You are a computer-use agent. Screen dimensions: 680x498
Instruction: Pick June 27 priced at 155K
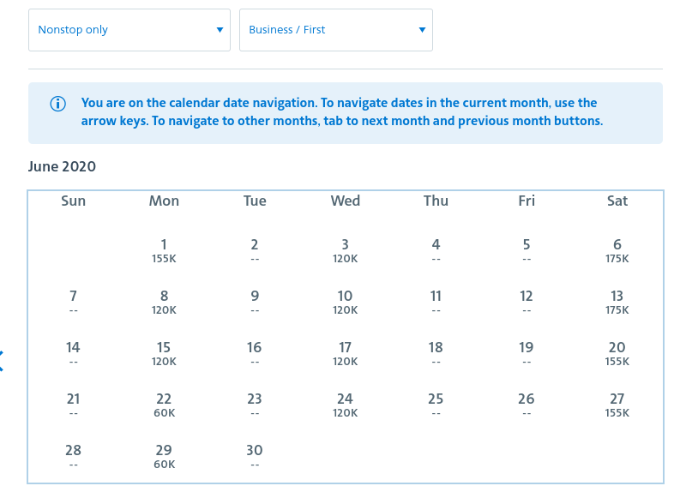617,405
